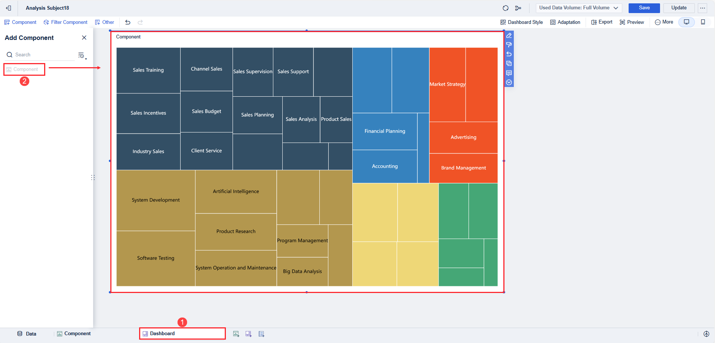Select the Brand Management treemap block
Screen dimensions: 715x343
tap(464, 168)
